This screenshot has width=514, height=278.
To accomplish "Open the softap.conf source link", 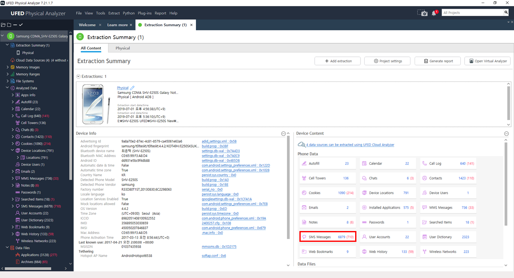I will coord(214,256).
